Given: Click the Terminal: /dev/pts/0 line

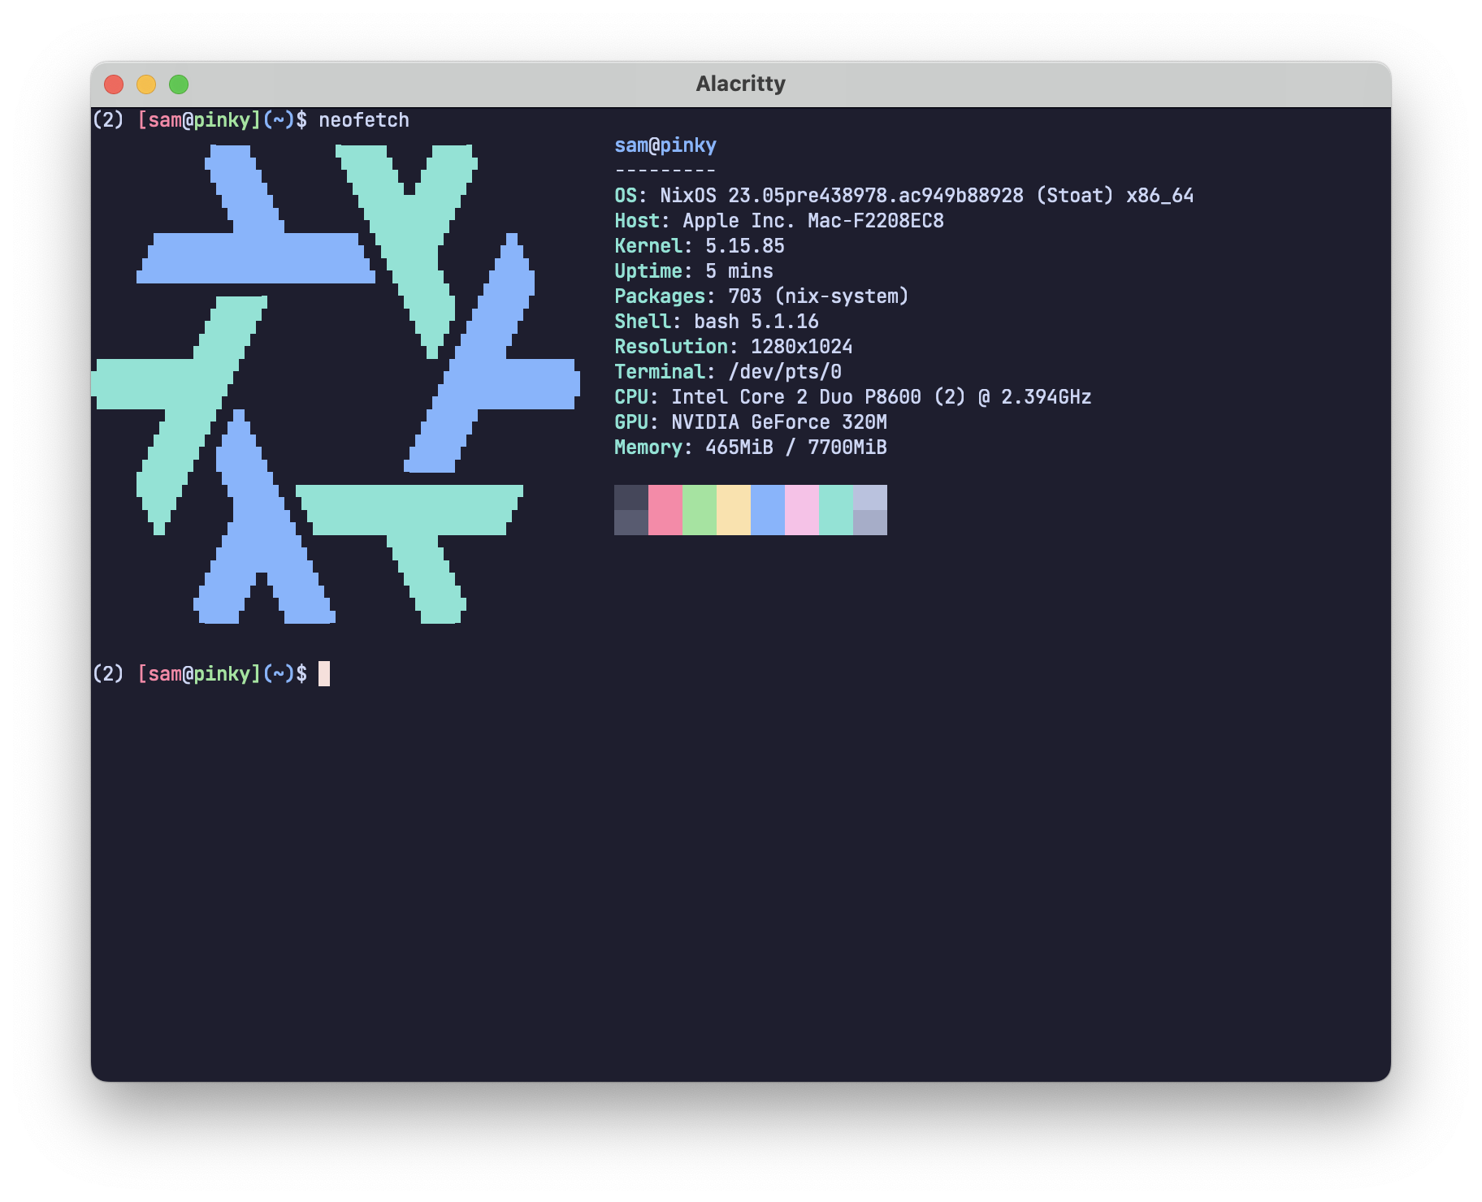Looking at the screenshot, I should click(728, 372).
